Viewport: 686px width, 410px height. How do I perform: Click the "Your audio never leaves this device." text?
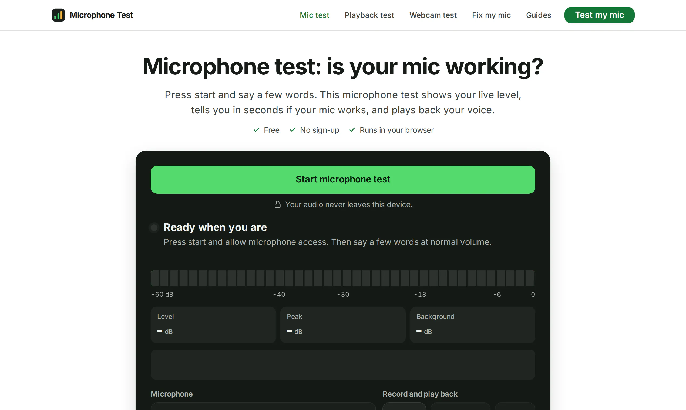point(349,204)
